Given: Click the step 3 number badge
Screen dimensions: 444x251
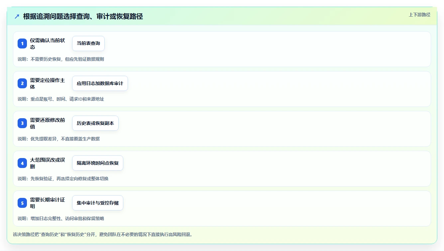Looking at the screenshot, I should [x=22, y=123].
